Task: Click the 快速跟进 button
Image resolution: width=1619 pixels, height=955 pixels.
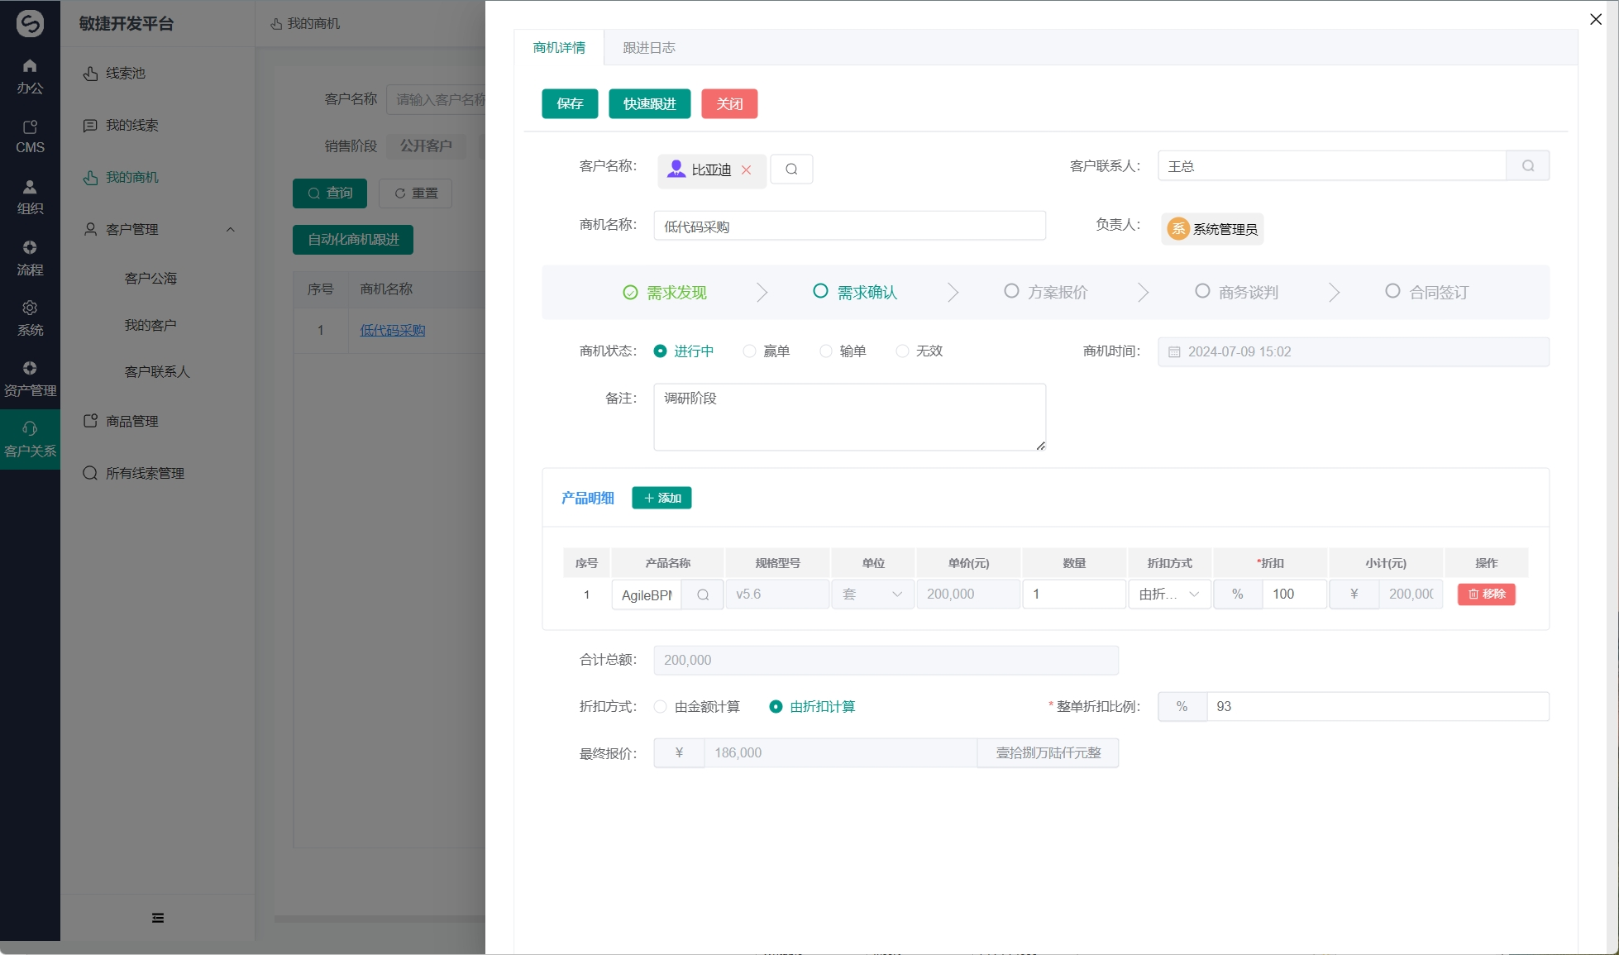Action: click(x=649, y=104)
